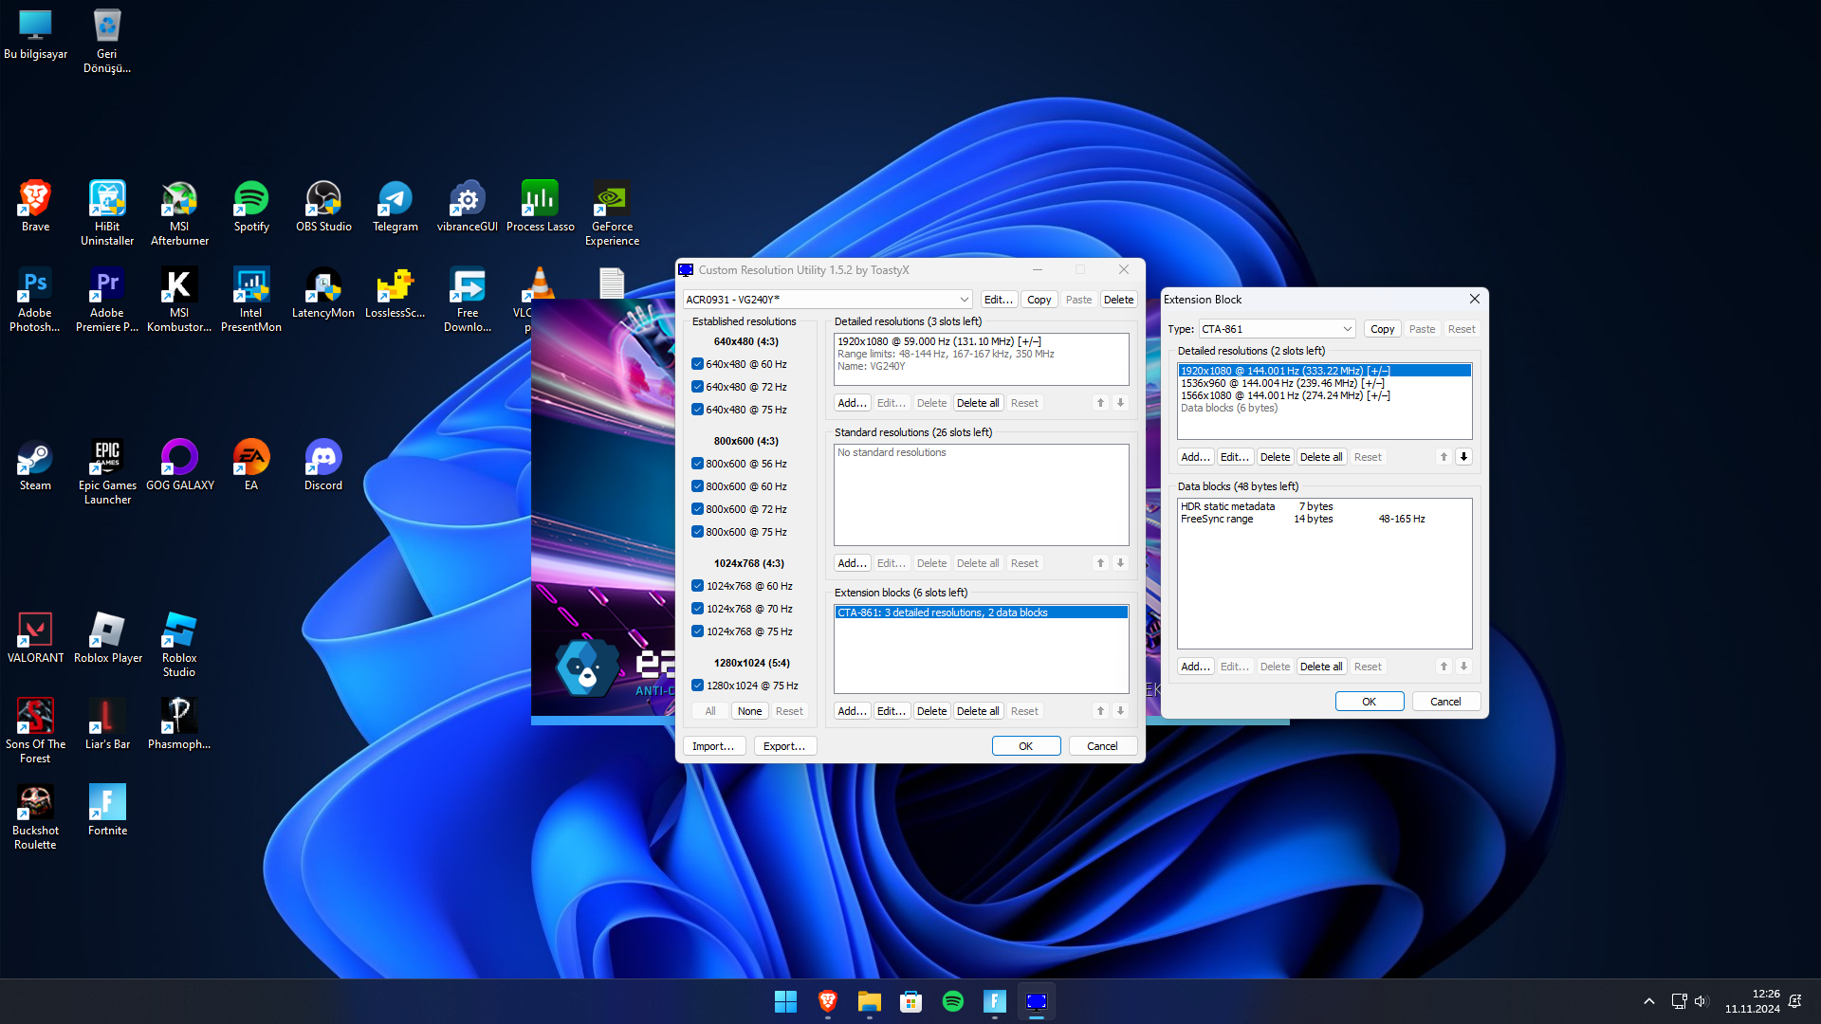Open the CTA-861 Type dropdown
1821x1024 pixels.
(x=1347, y=329)
